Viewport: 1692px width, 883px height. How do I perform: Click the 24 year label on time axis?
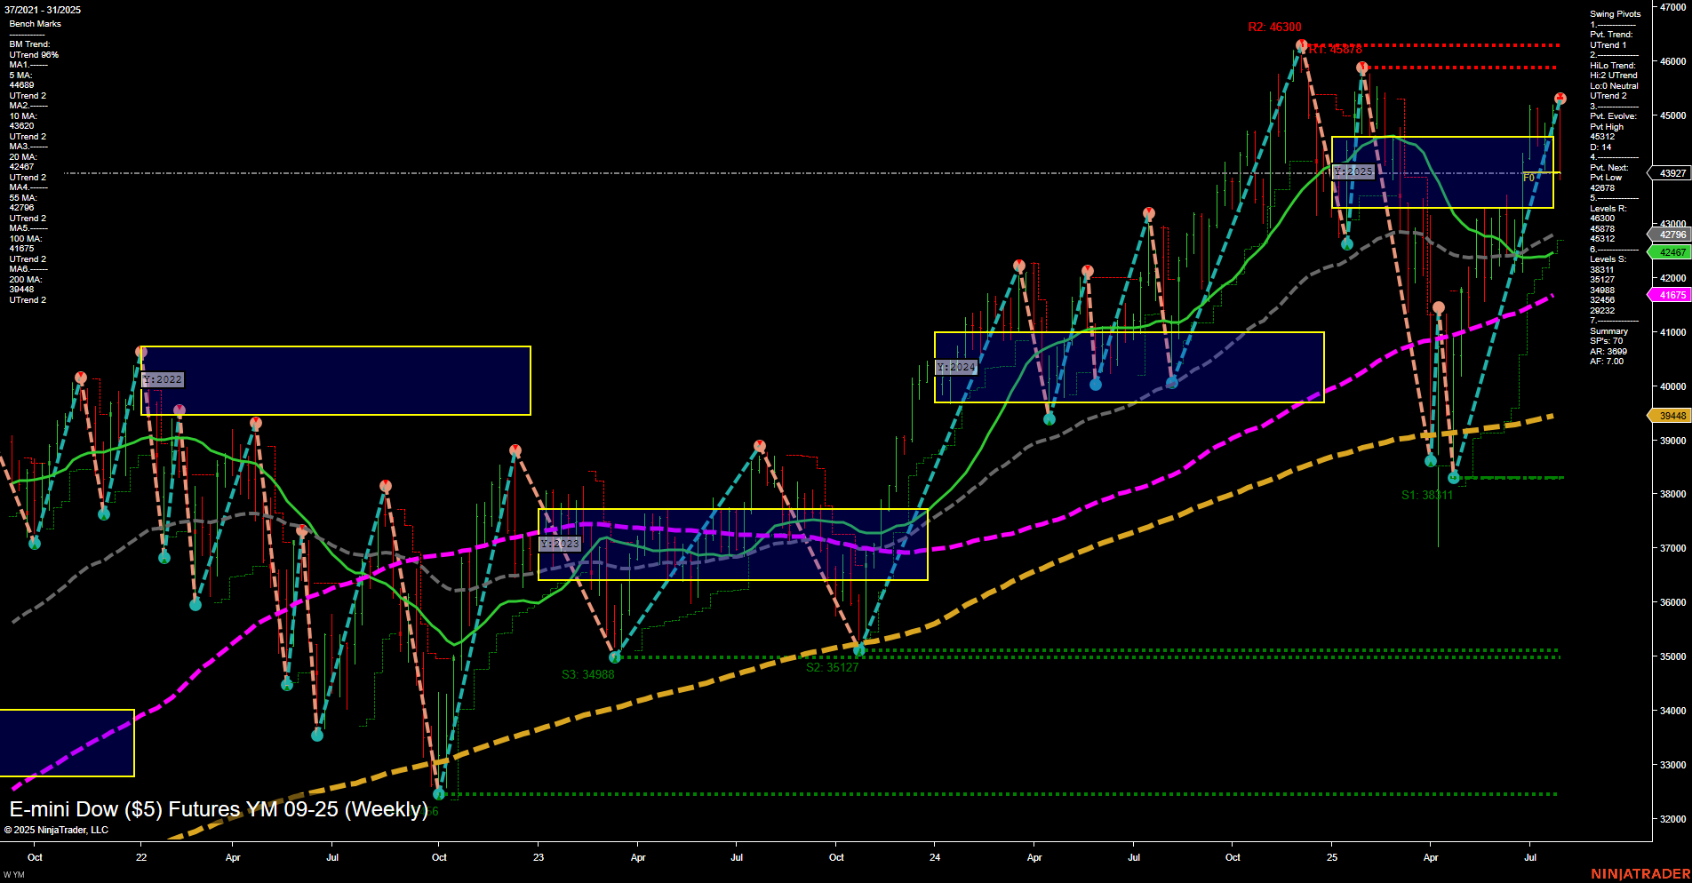pos(935,857)
